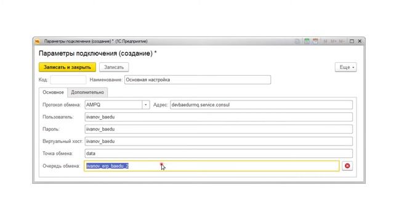Click the Пользователь input field
Screen dimensions: 394x222
[219, 117]
